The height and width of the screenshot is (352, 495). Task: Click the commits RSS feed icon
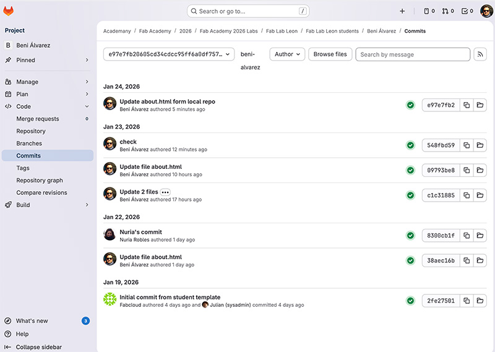[480, 54]
